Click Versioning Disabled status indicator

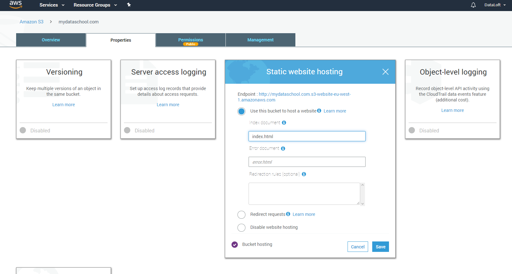click(x=23, y=130)
